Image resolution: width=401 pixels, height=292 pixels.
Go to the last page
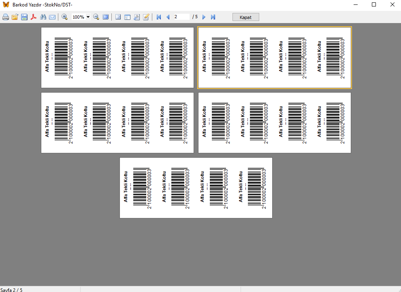point(213,17)
